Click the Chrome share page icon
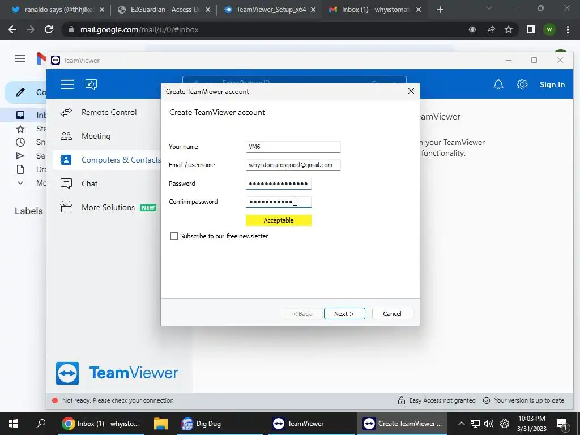This screenshot has height=435, width=580. 491,29
